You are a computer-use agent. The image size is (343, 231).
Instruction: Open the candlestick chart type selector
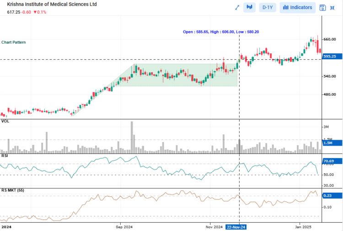249,7
